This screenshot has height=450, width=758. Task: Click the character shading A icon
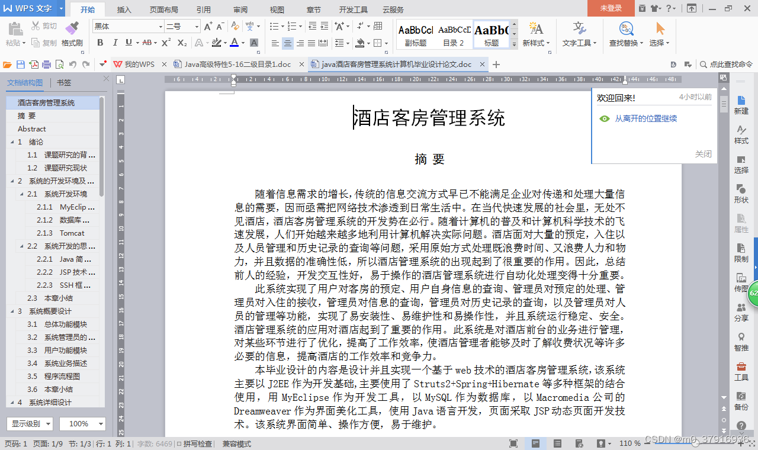click(x=254, y=43)
